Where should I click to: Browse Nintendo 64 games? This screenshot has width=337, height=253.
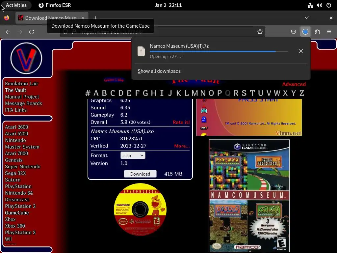tap(19, 193)
